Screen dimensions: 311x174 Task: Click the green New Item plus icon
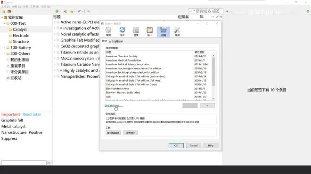click(x=57, y=11)
